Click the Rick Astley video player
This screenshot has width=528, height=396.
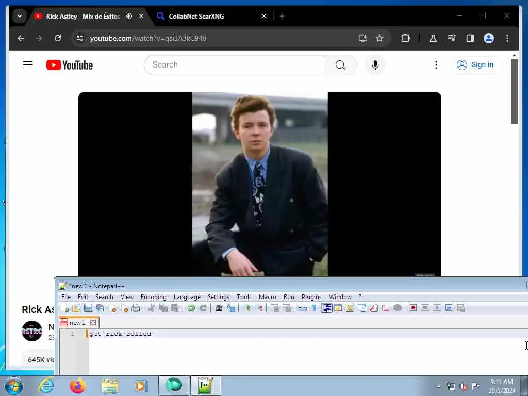260,184
